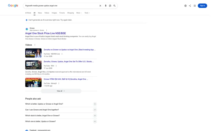211x131 pixels.
Task: Switch to Images tab
Action: (x=54, y=13)
